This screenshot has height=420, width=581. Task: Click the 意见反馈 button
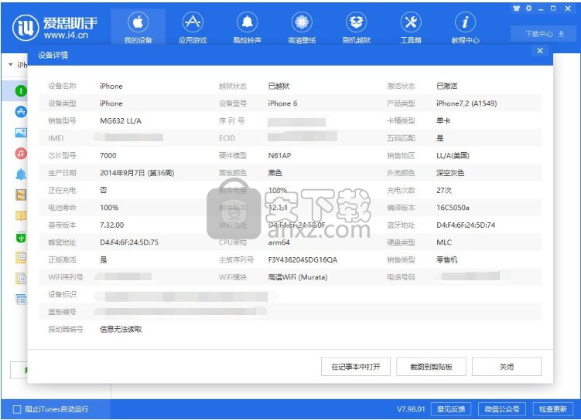(x=451, y=409)
